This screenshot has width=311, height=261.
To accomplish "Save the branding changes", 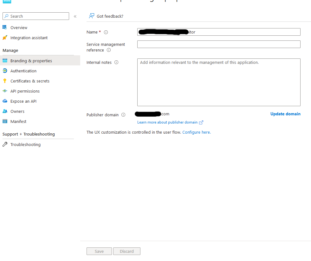I will tap(99, 251).
